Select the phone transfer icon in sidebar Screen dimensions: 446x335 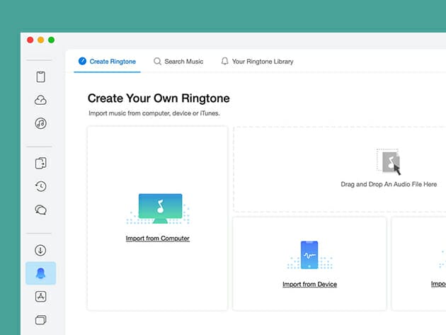(x=40, y=164)
